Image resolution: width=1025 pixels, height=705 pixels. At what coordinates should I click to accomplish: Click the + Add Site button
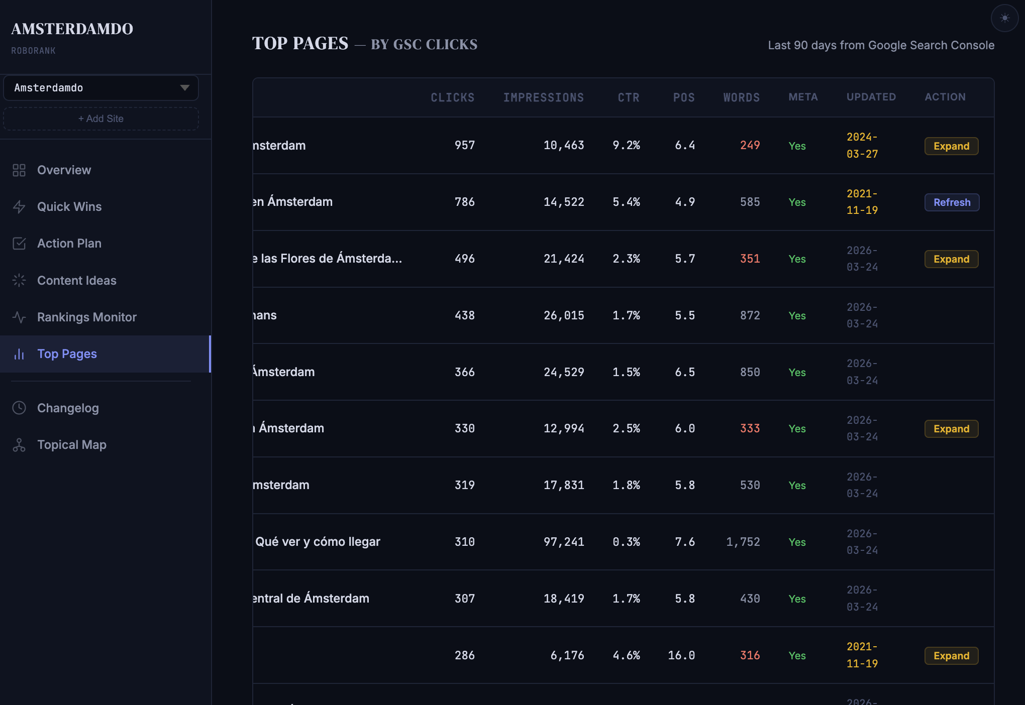(100, 119)
